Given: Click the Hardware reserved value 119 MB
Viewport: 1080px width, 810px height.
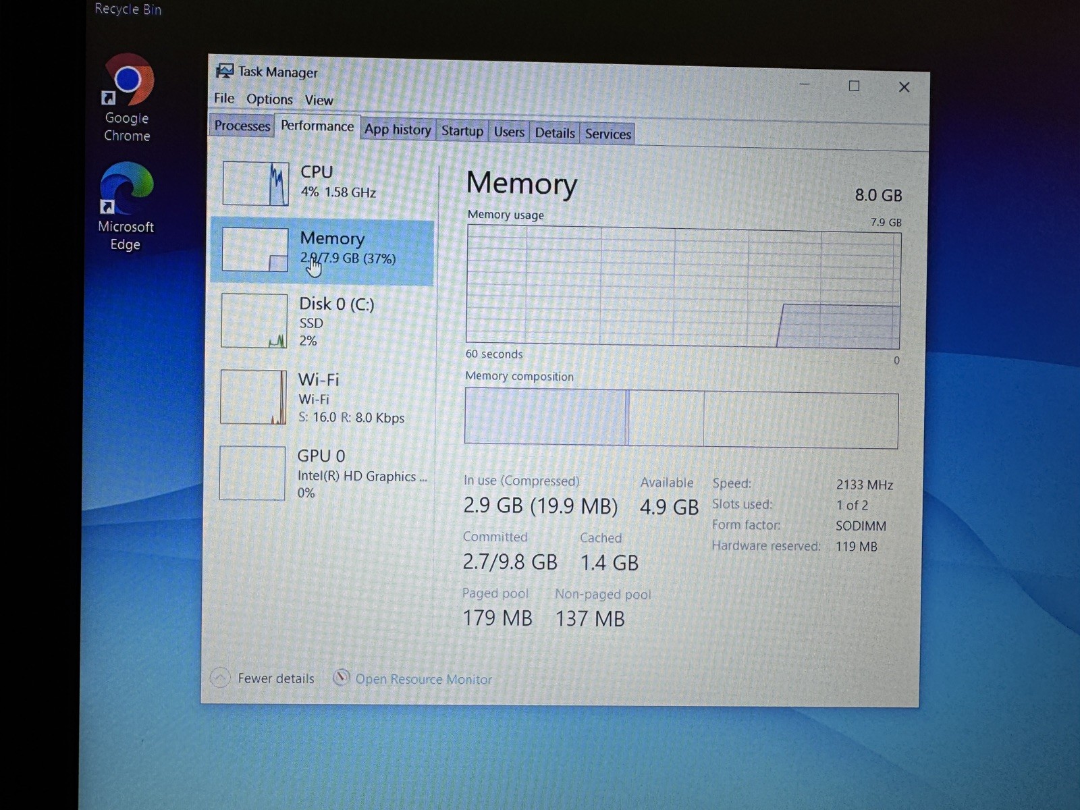Looking at the screenshot, I should pos(857,547).
